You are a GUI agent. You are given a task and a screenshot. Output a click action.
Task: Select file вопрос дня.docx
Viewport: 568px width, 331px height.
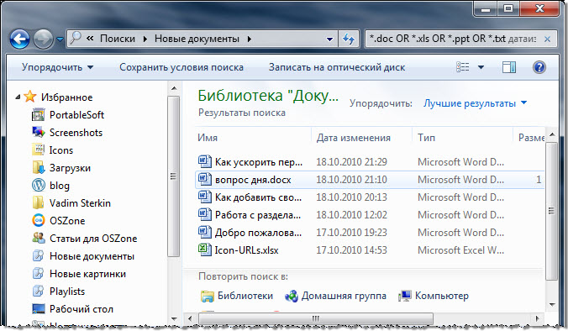click(370, 180)
